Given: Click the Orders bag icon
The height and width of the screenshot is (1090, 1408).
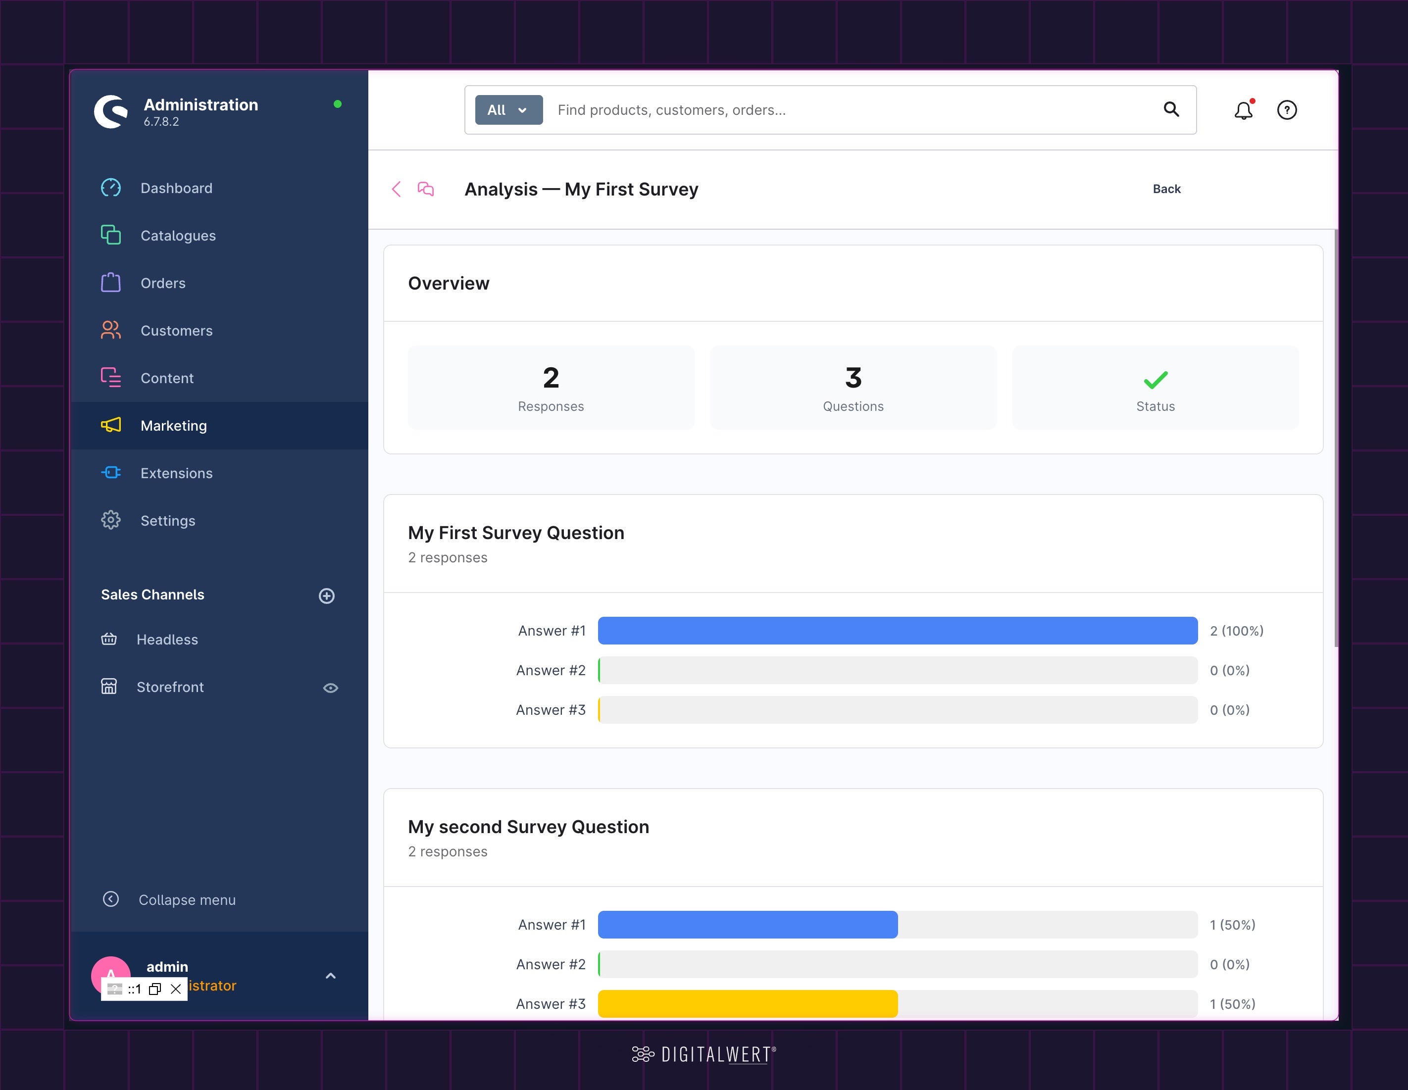Looking at the screenshot, I should pos(111,282).
